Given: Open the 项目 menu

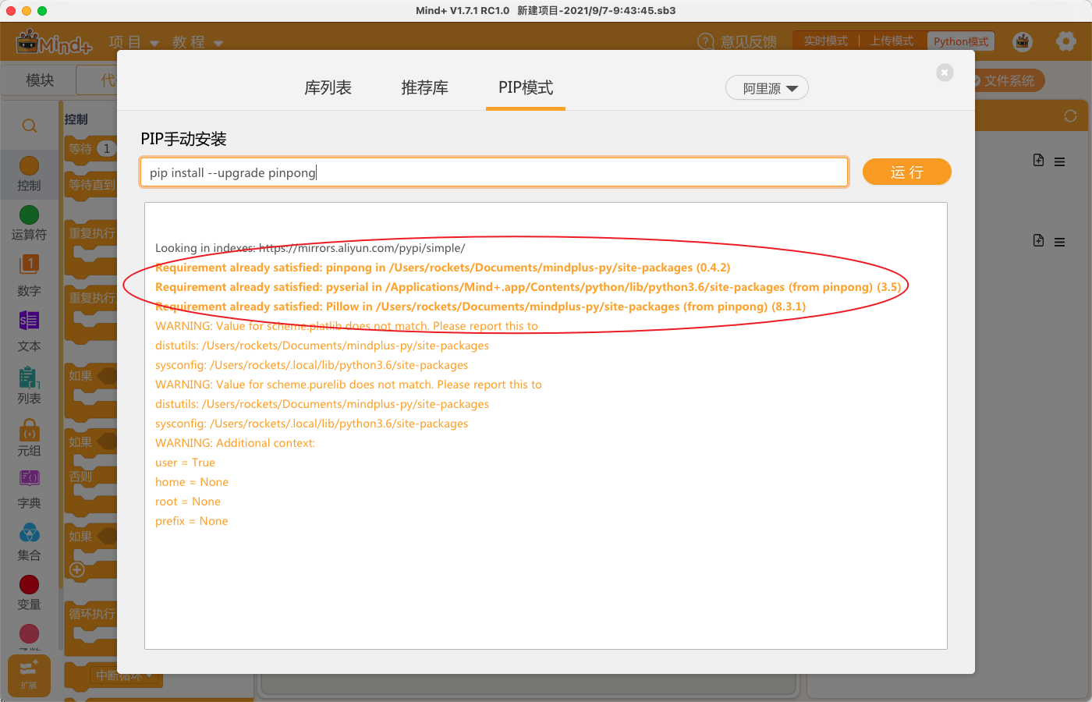Looking at the screenshot, I should click(134, 42).
